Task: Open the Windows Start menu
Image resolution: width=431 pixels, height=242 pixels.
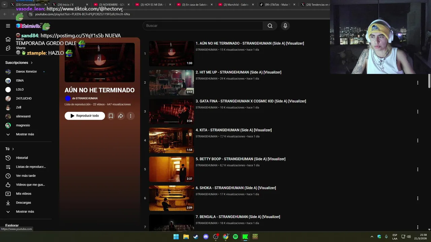Action: [176, 237]
